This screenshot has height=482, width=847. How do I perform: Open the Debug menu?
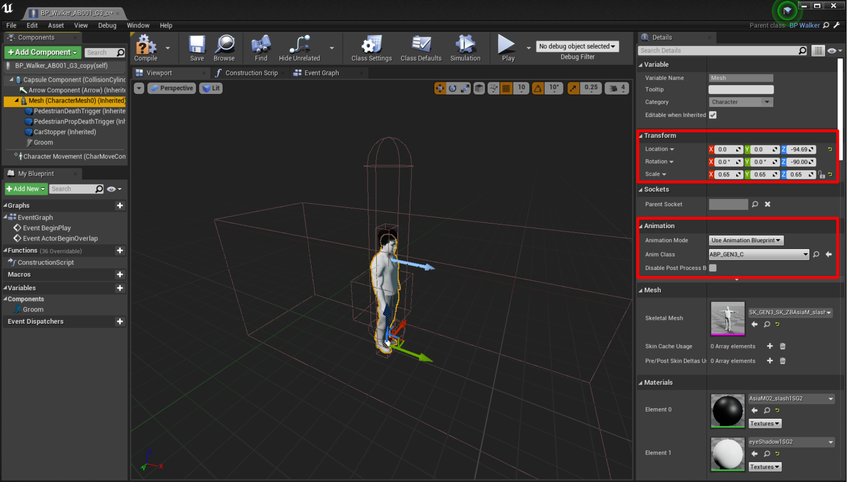(107, 25)
